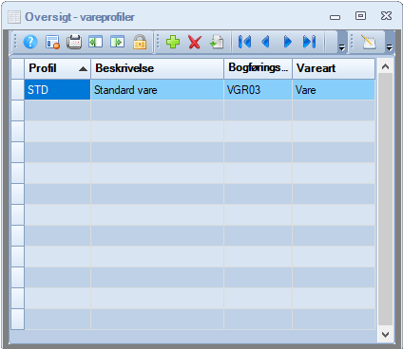Screen dimensions: 403x349
Task: Click the copy record document icon
Action: tap(217, 42)
